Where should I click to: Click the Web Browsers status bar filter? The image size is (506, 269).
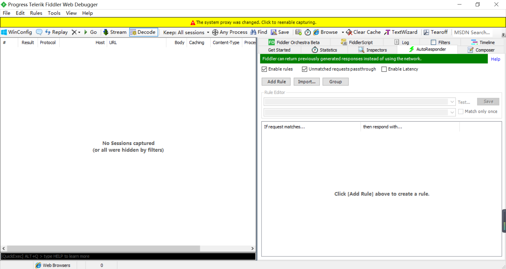point(53,265)
